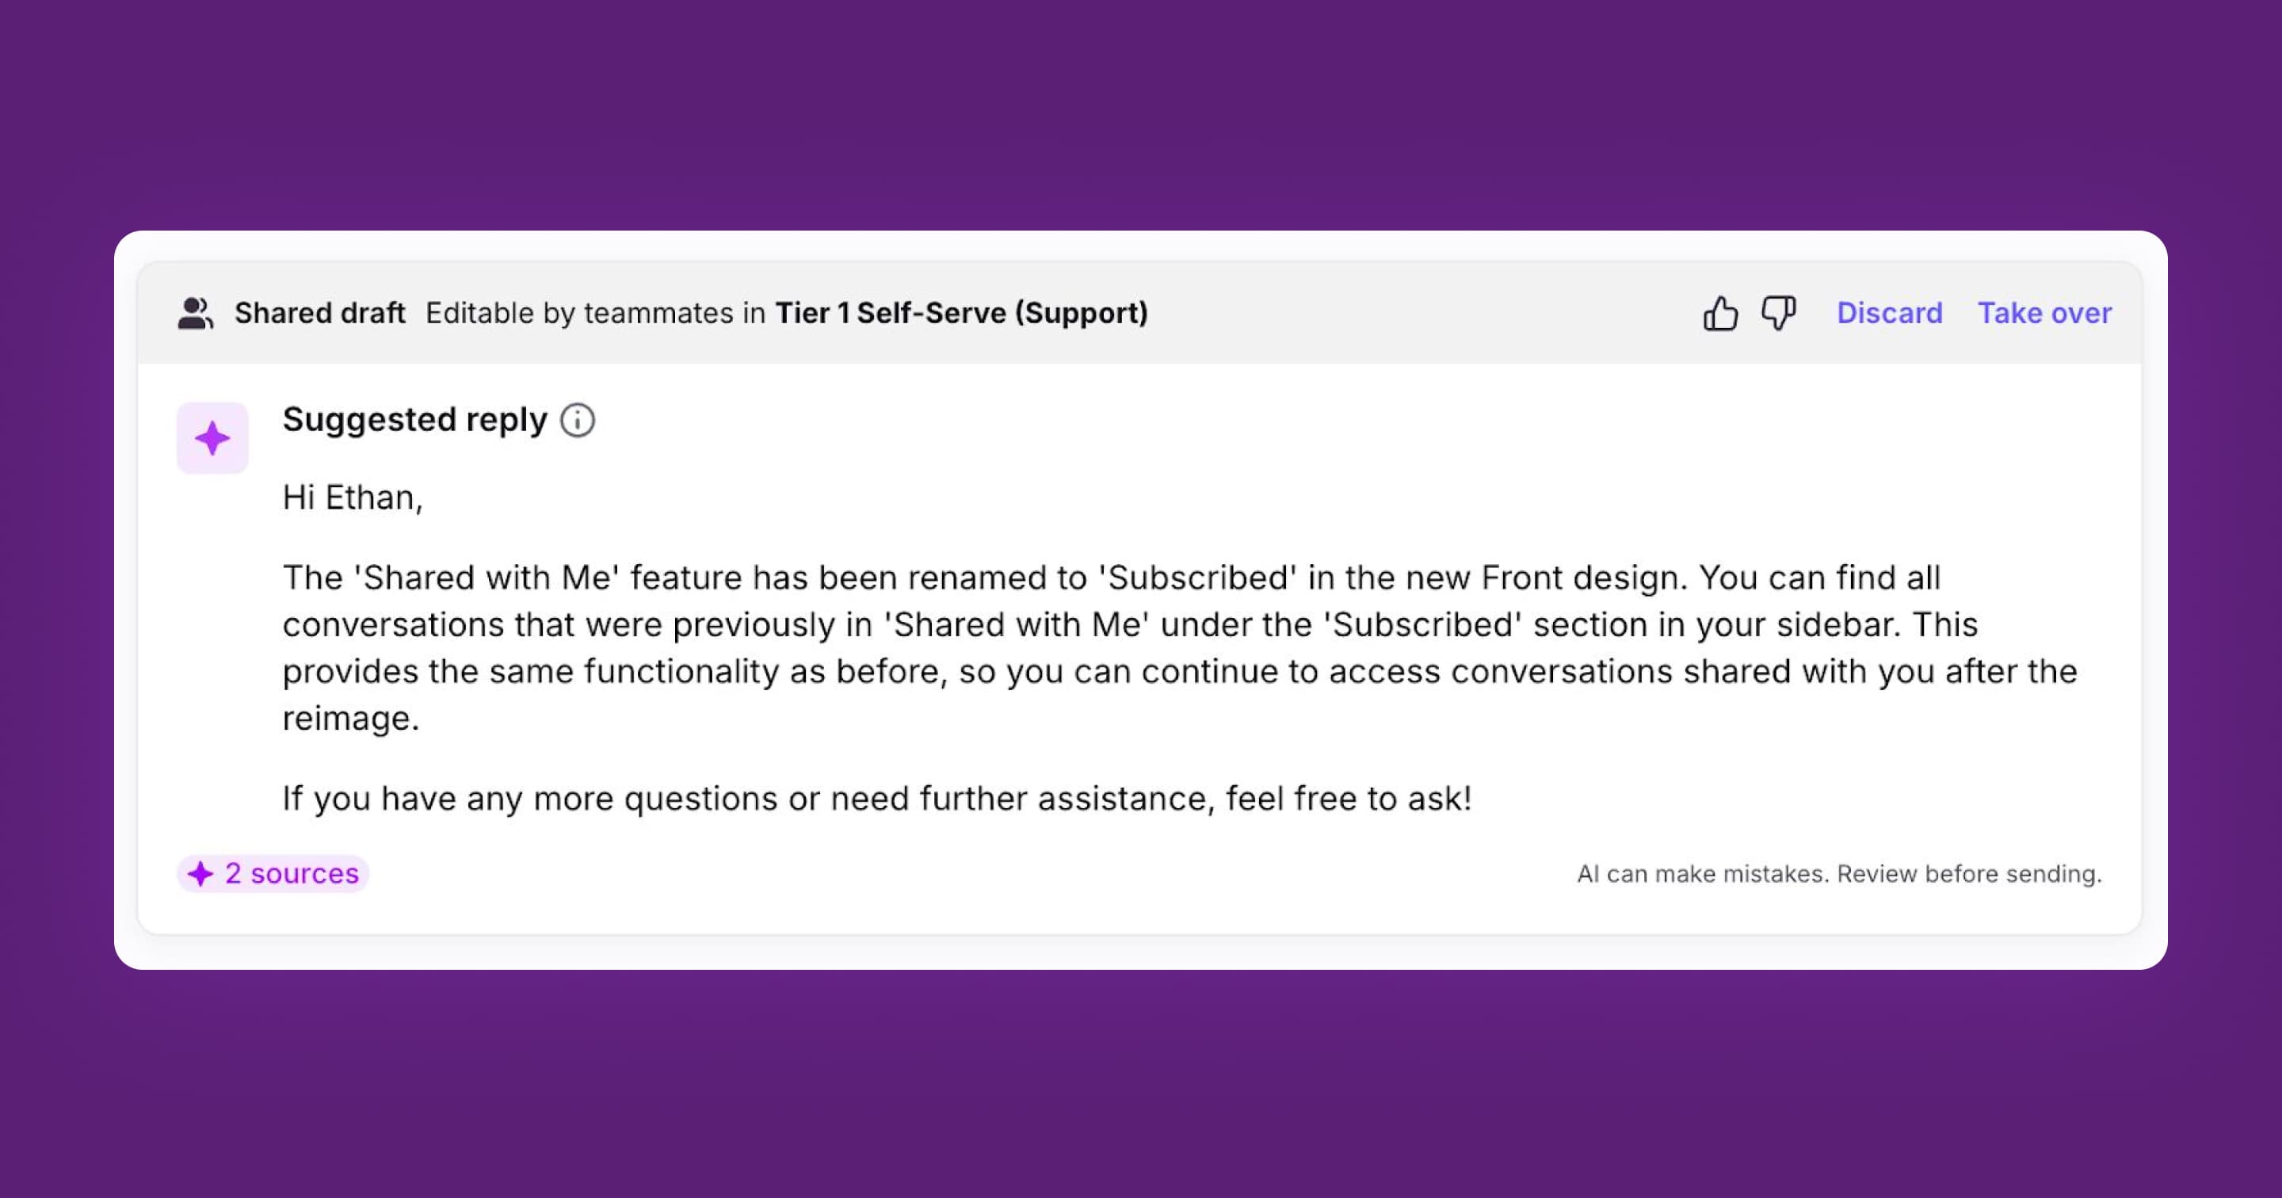Image resolution: width=2282 pixels, height=1198 pixels.
Task: Click the shared draft people icon
Action: [x=195, y=314]
